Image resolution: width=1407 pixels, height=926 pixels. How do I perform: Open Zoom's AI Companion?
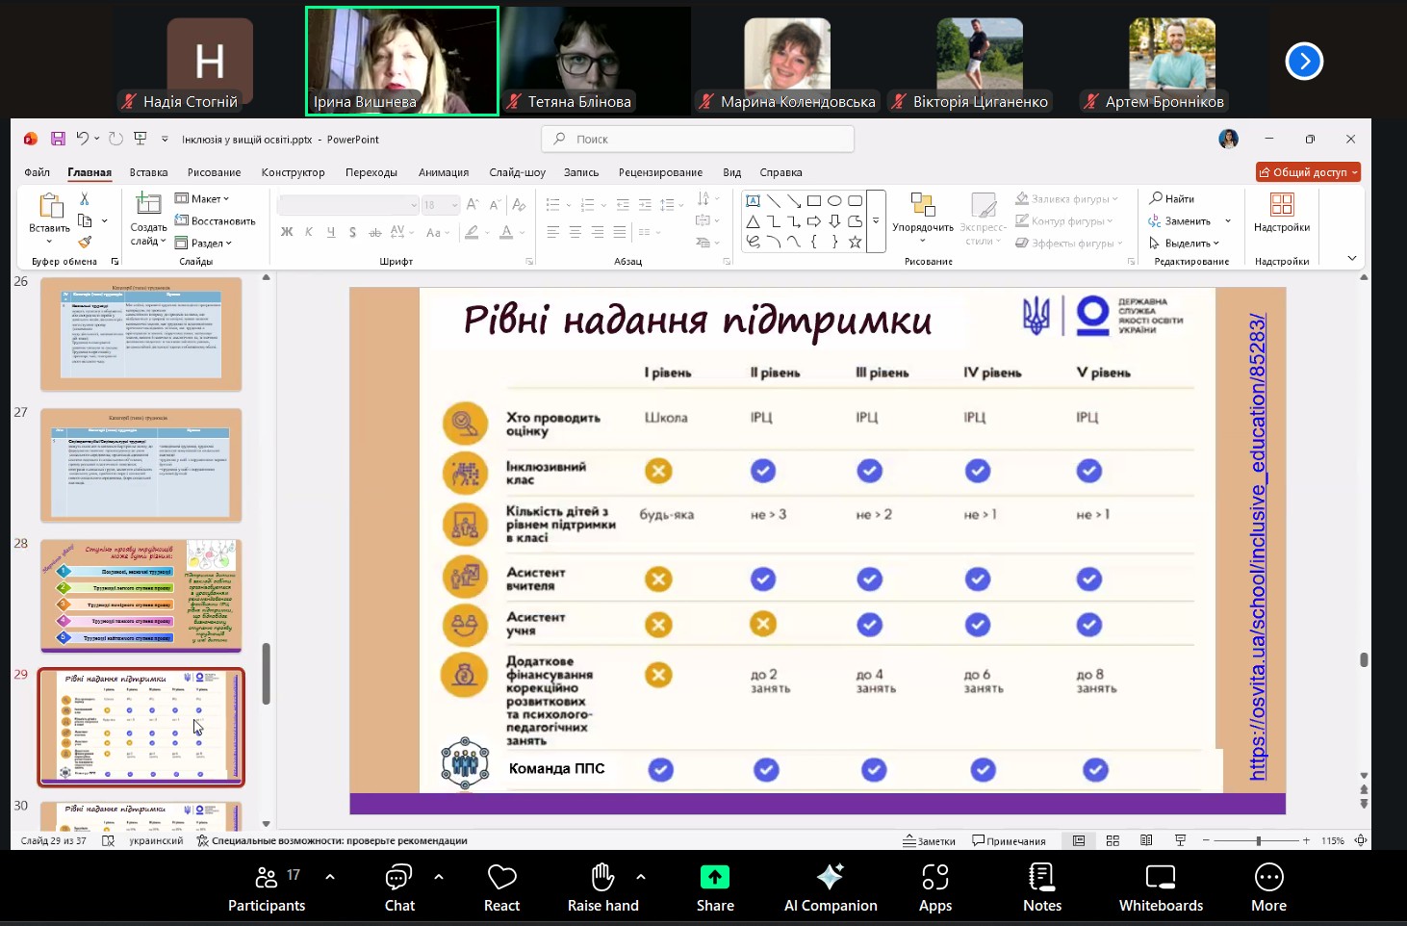[x=830, y=886]
